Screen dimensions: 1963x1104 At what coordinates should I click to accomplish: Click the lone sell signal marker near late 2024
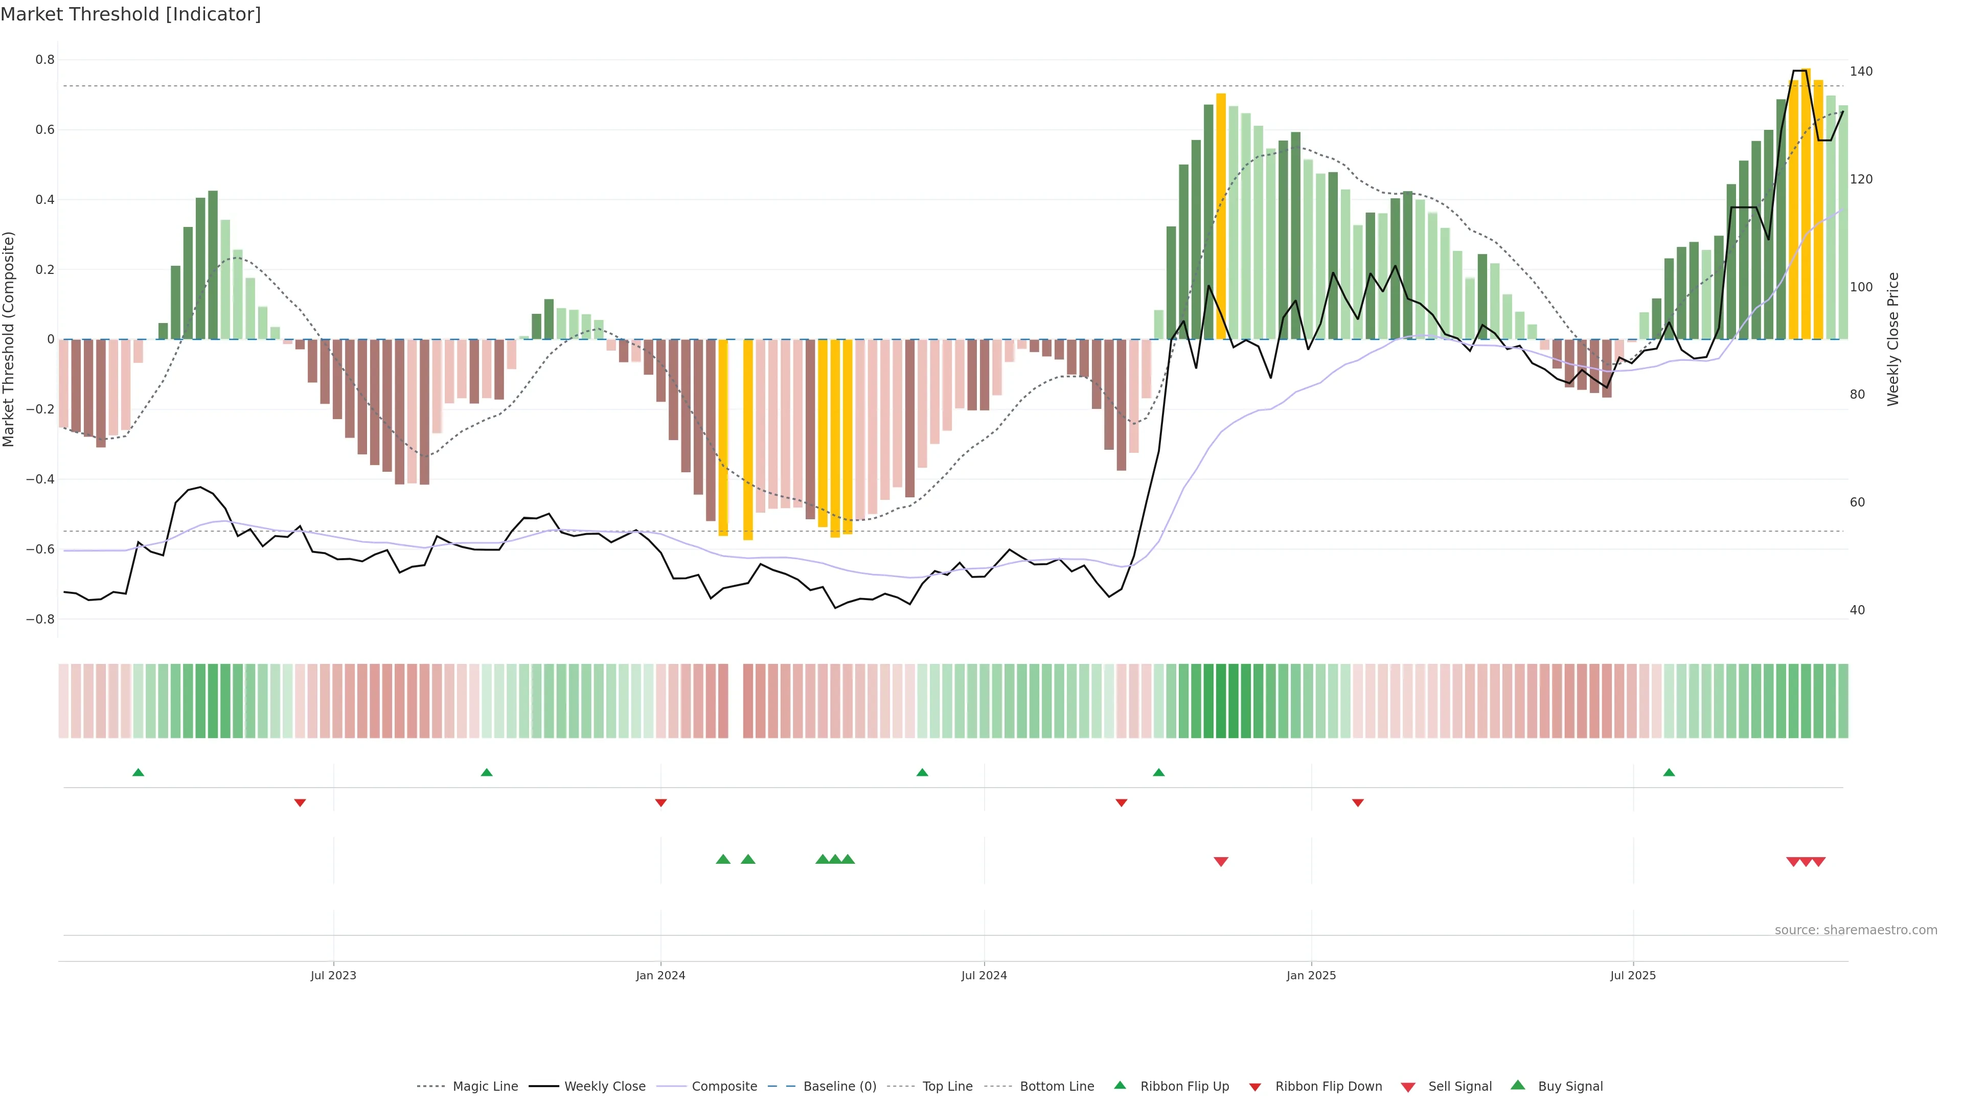click(x=1221, y=862)
